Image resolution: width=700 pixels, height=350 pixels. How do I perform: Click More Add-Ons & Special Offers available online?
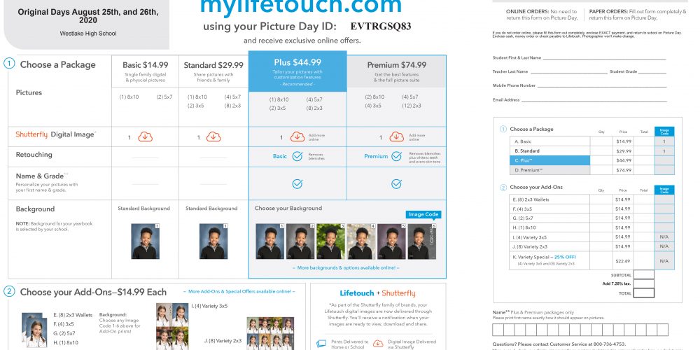[239, 291]
